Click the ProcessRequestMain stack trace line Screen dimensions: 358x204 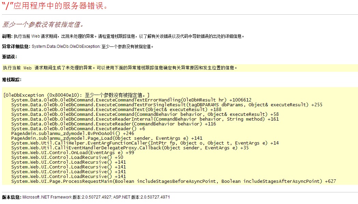pos(173,181)
